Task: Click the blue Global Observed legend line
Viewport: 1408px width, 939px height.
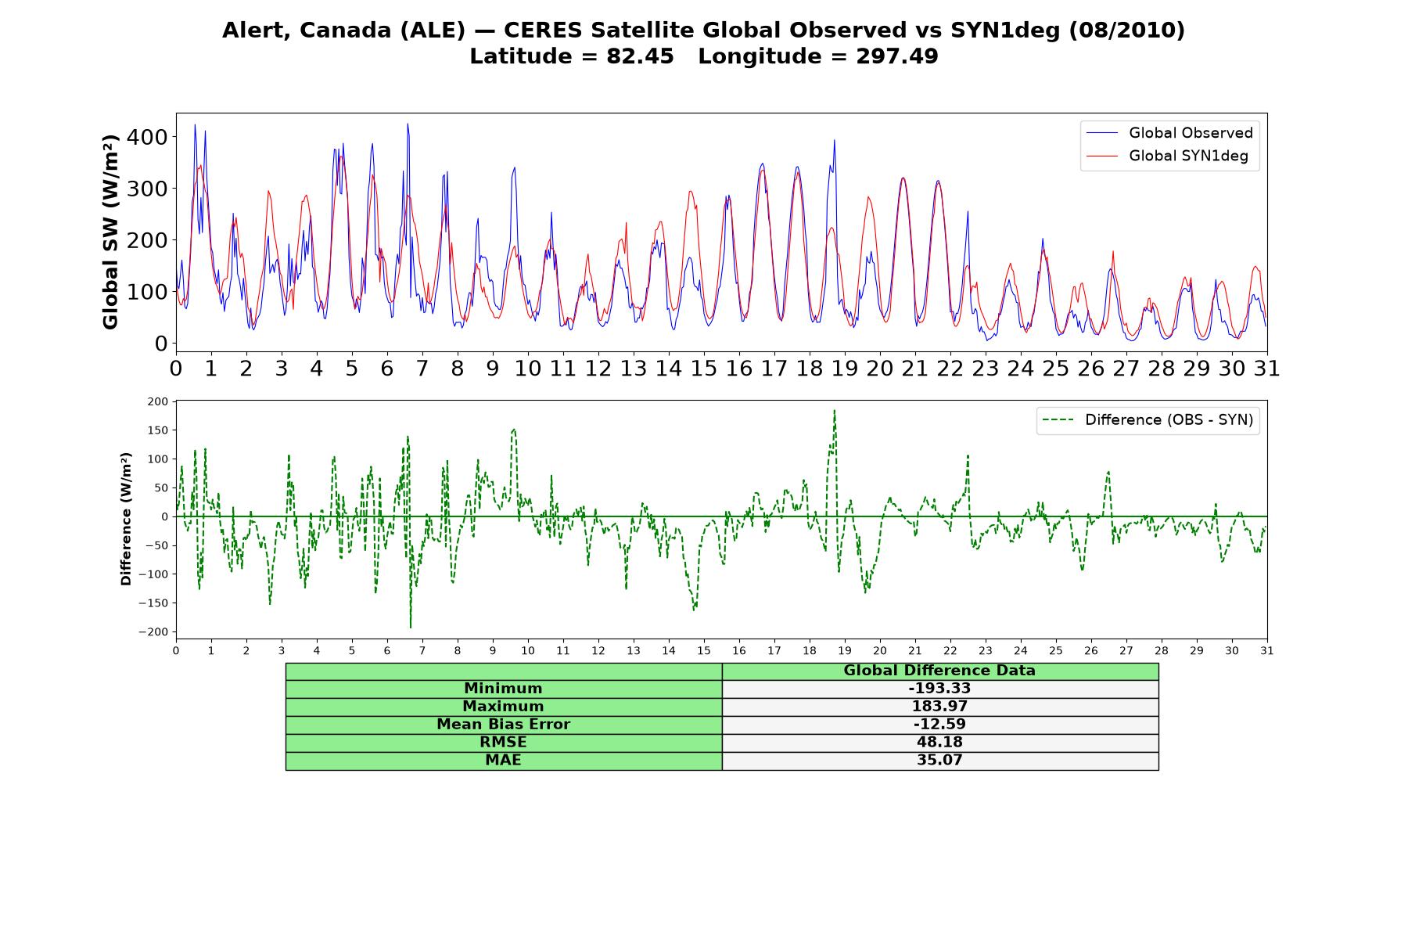Action: point(1102,133)
